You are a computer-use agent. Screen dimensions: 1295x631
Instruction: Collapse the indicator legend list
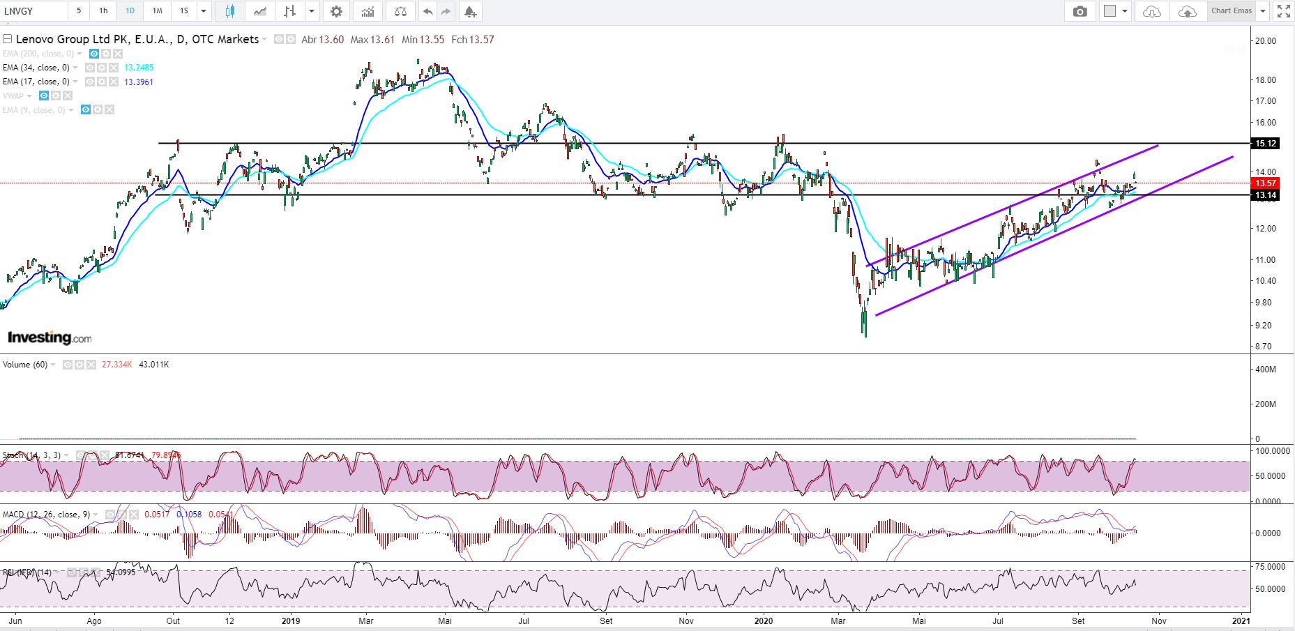[x=8, y=39]
